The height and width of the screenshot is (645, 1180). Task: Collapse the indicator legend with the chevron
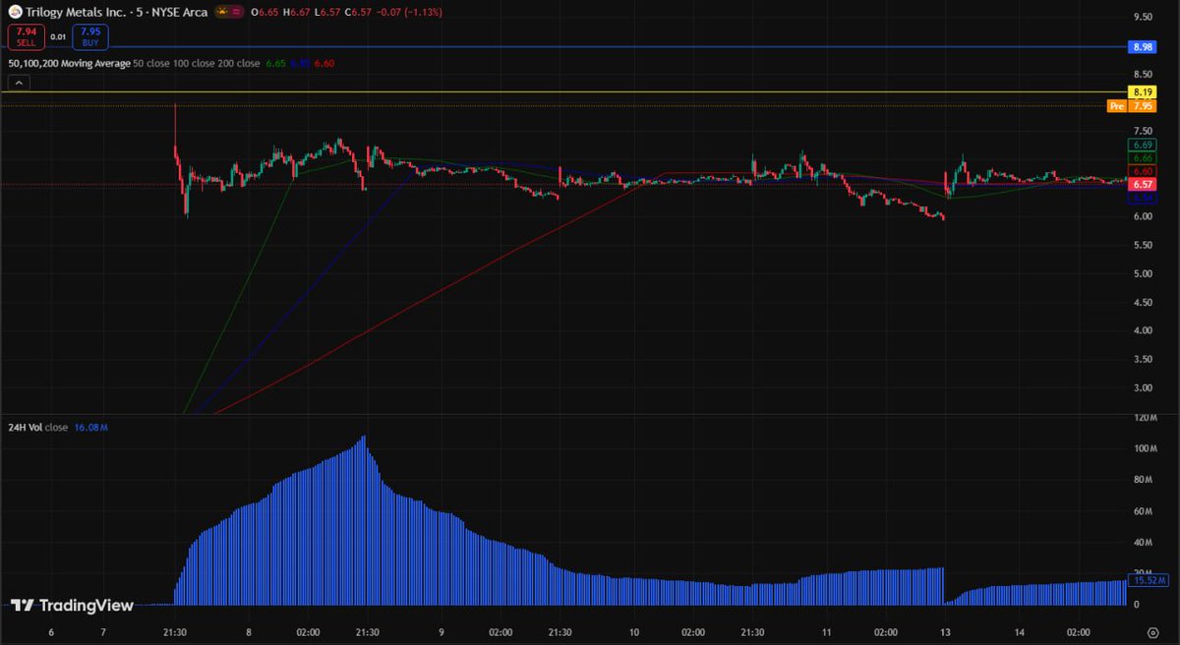pos(18,83)
